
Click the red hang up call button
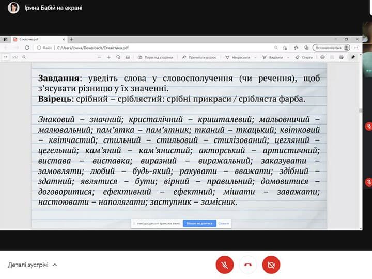[x=248, y=265]
